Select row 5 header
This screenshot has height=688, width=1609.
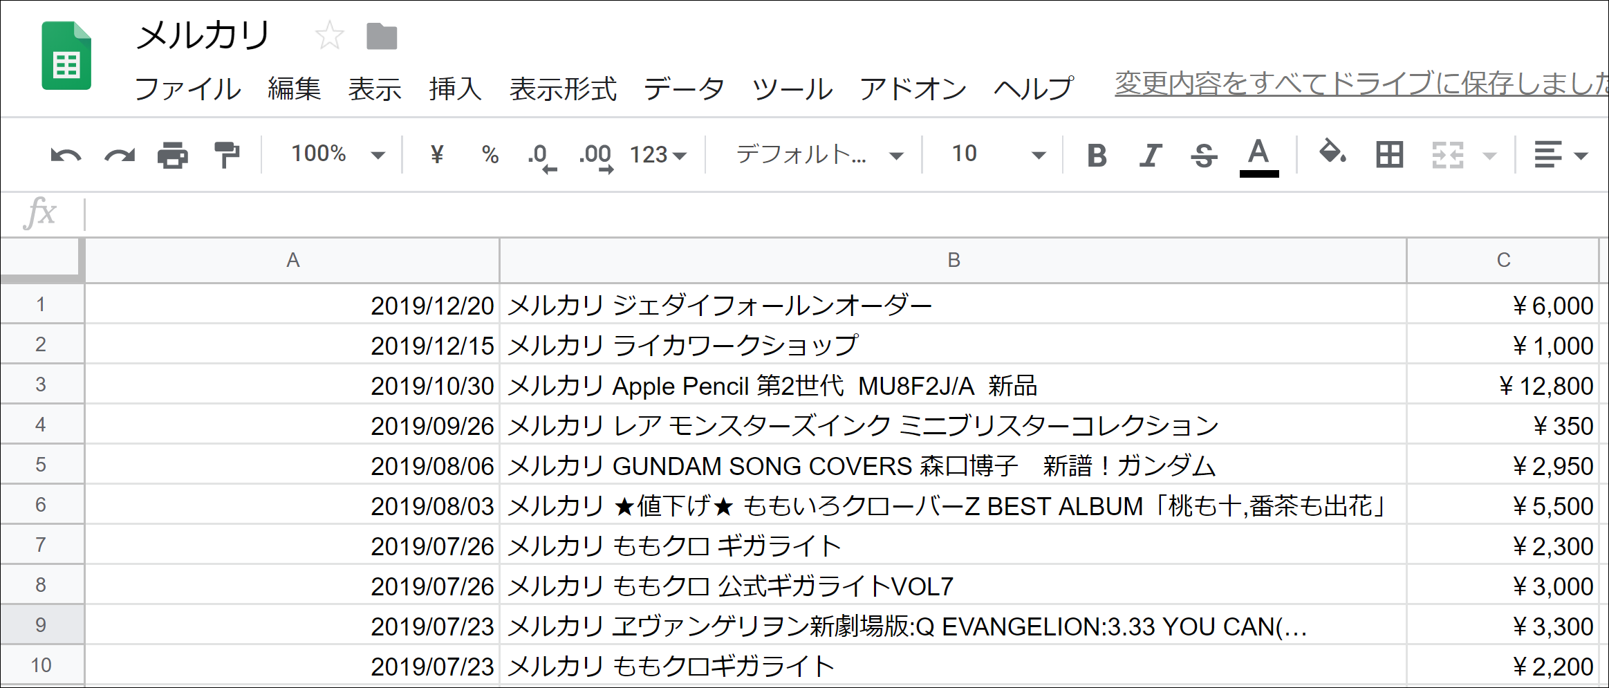tap(41, 465)
